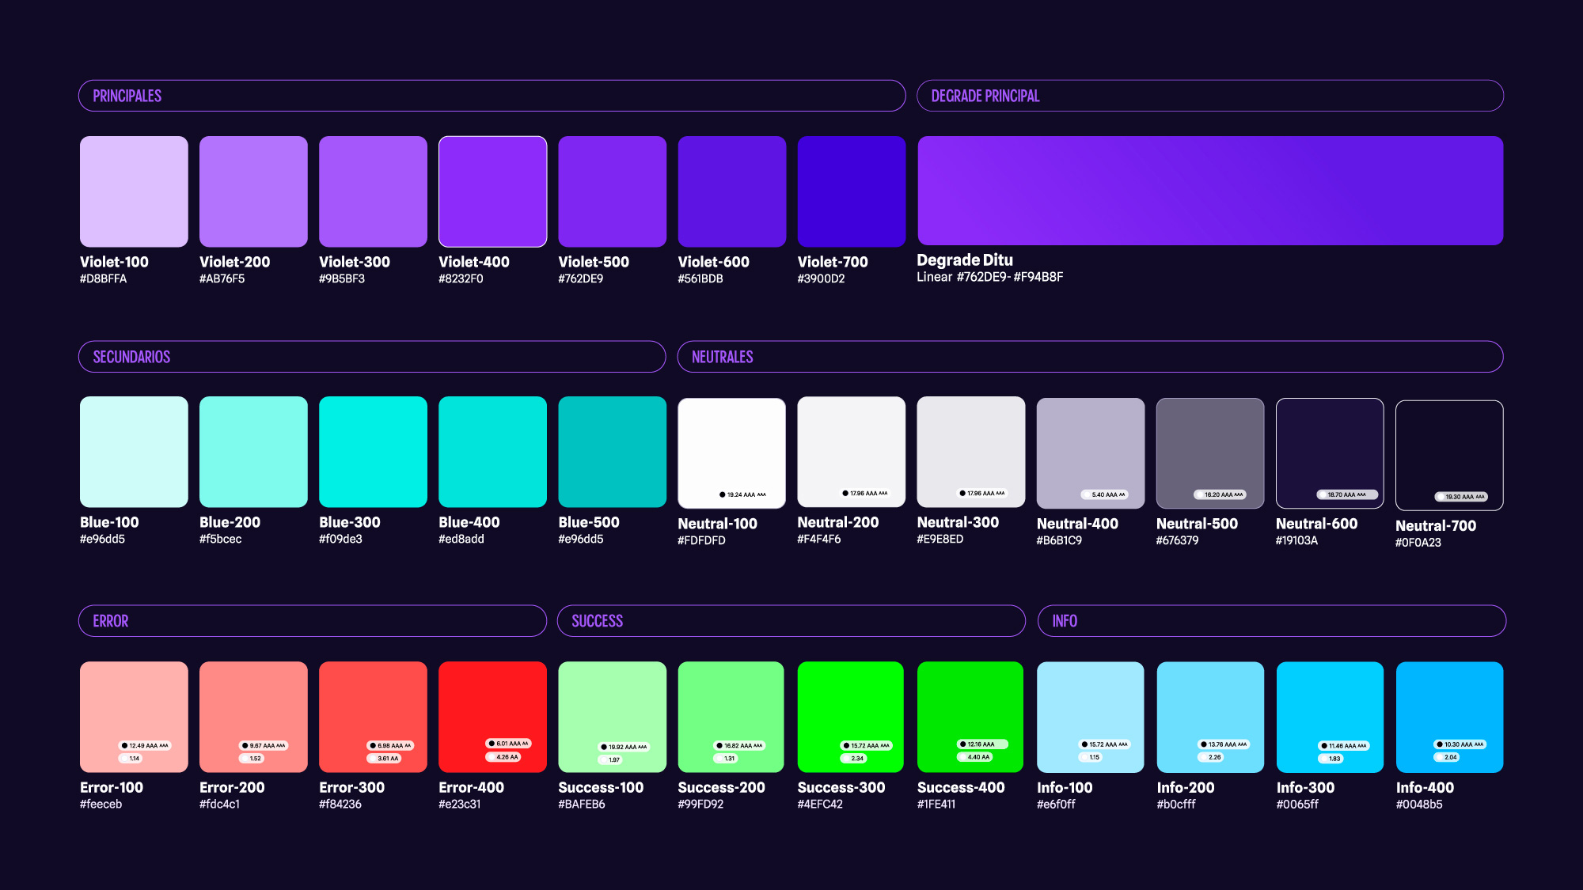Click the 19.24 AAA contrast badge on Neutral-100
1583x890 pixels.
click(742, 494)
